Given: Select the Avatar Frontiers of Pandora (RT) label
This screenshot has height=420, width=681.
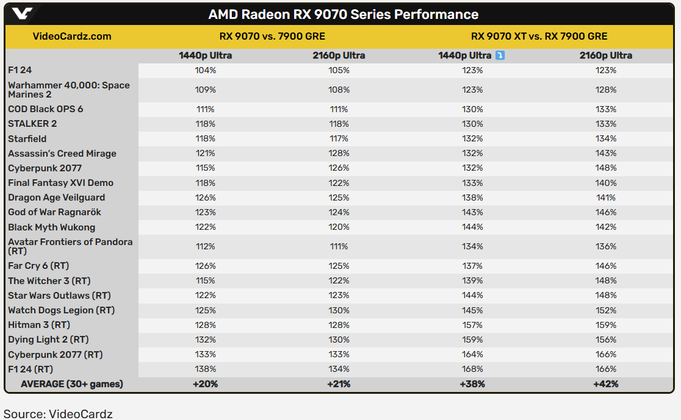Looking at the screenshot, I should pyautogui.click(x=70, y=246).
